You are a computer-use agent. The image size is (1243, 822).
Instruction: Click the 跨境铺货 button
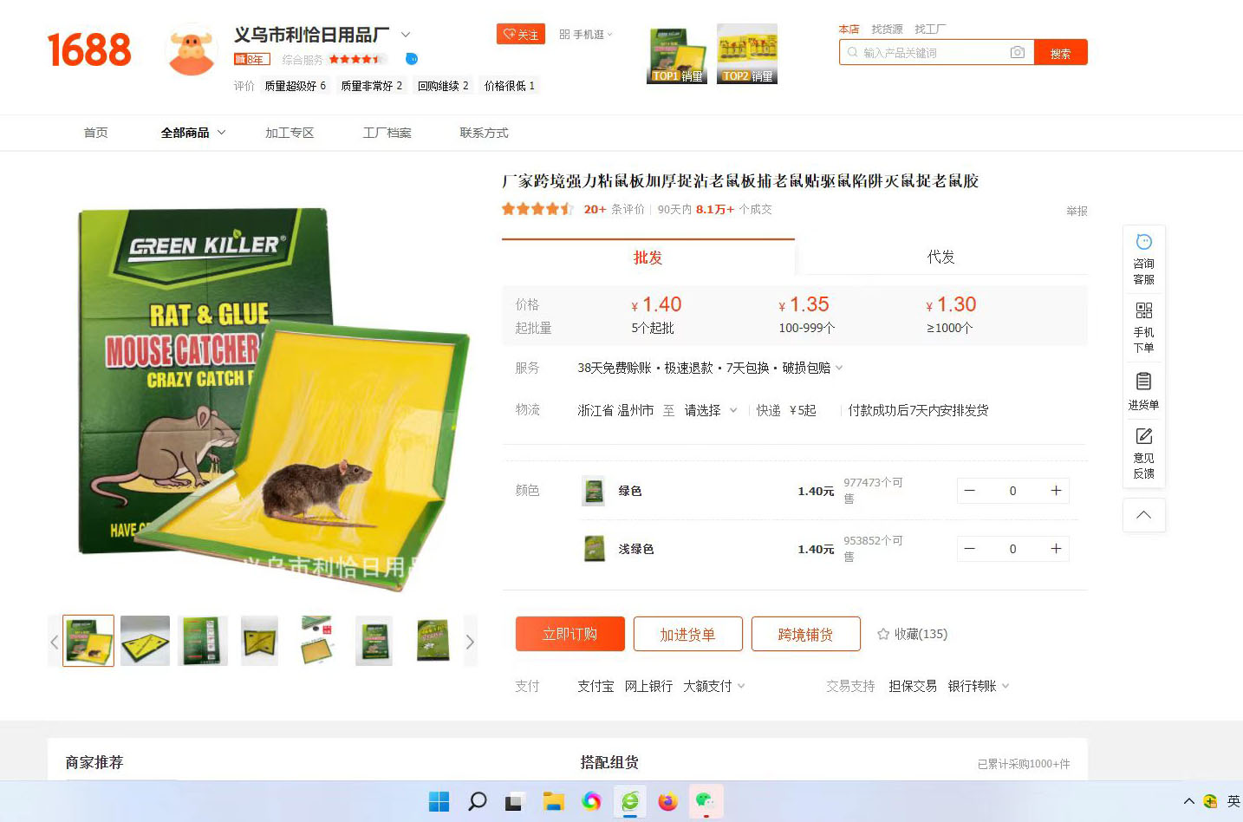pos(805,634)
